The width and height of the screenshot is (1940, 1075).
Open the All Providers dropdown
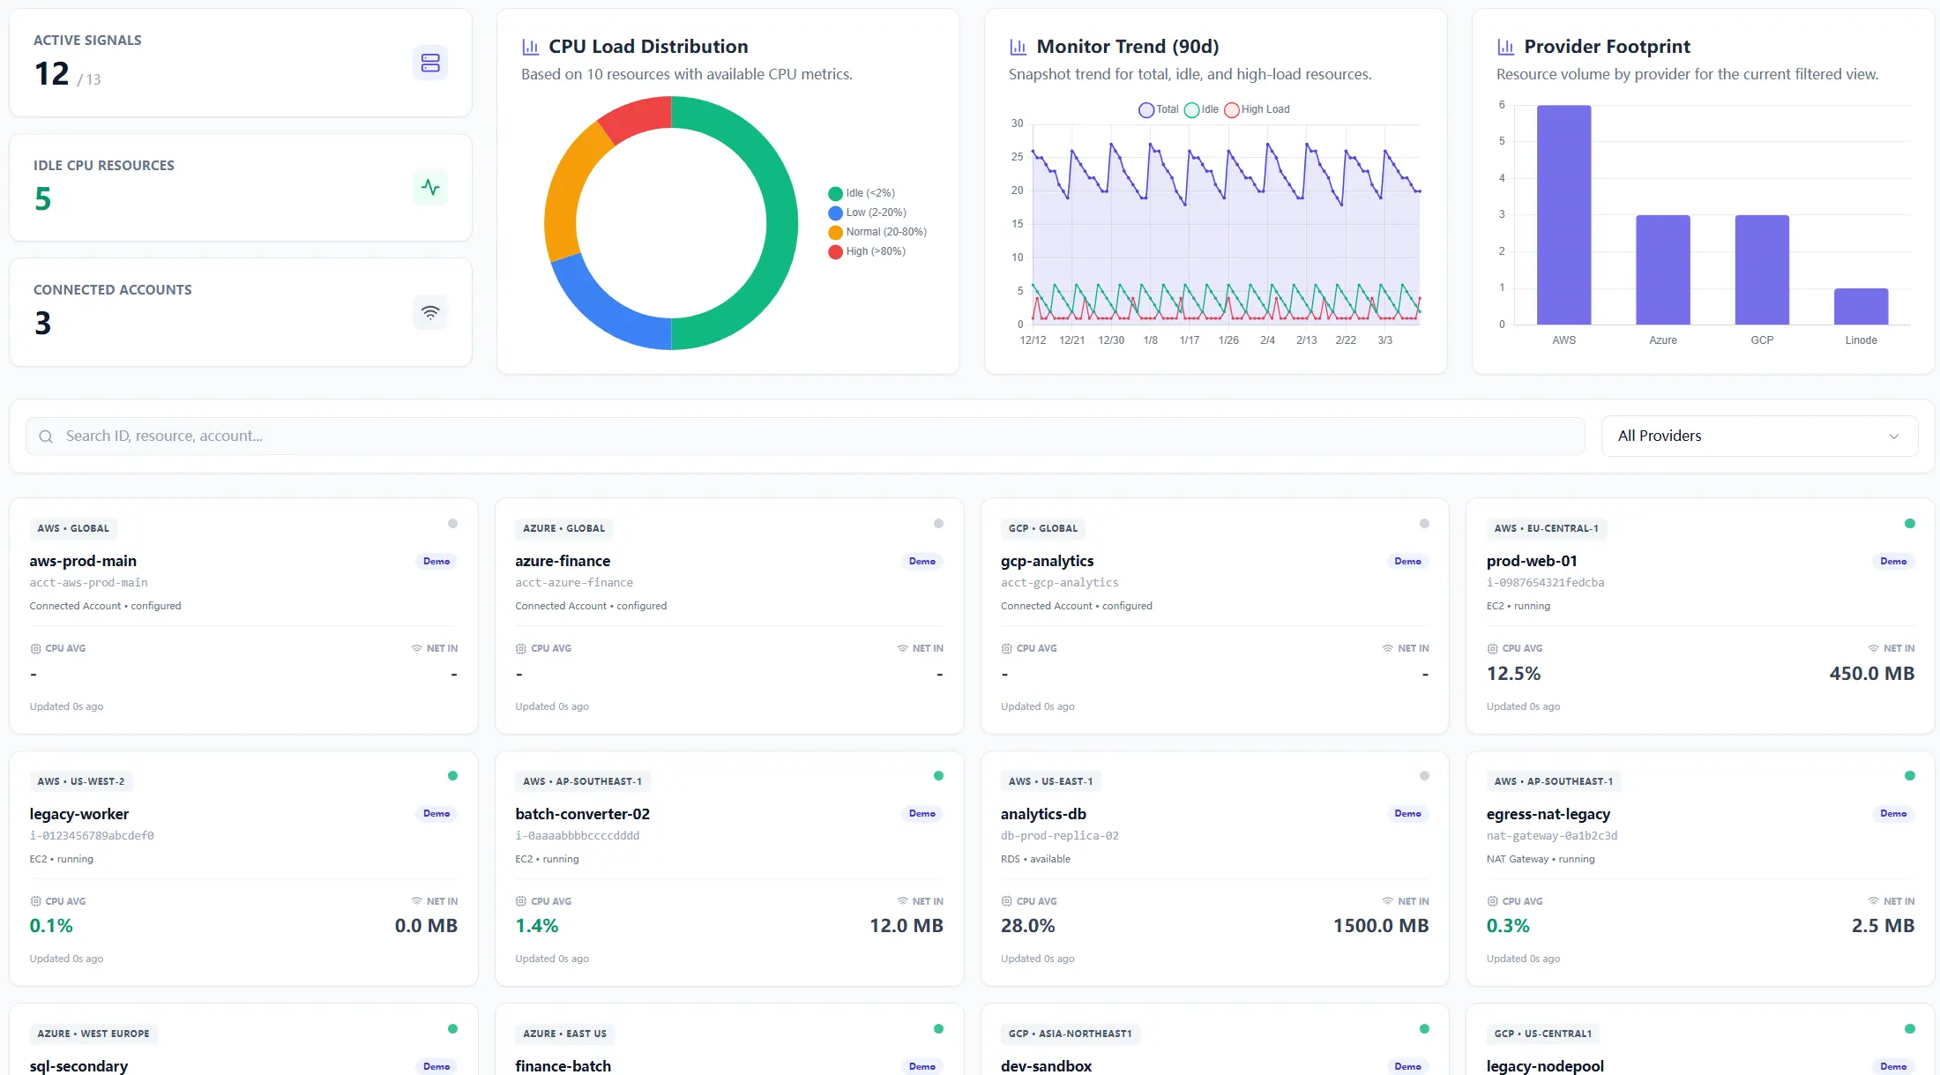tap(1759, 437)
